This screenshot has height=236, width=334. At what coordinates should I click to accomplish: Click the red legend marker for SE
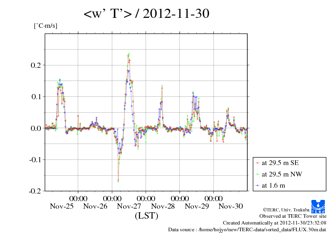(x=257, y=163)
